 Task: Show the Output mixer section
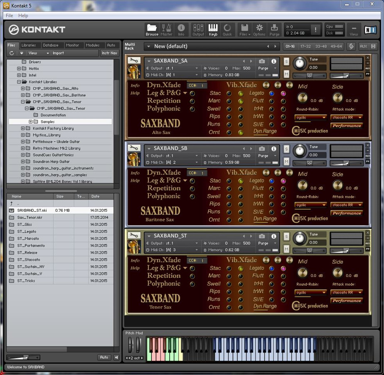(x=198, y=30)
